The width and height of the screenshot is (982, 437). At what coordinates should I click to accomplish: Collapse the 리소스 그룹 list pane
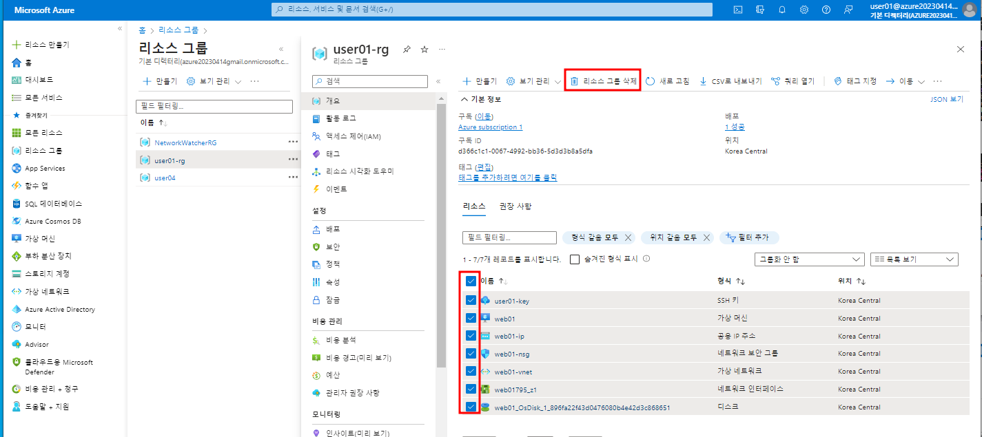tap(281, 50)
